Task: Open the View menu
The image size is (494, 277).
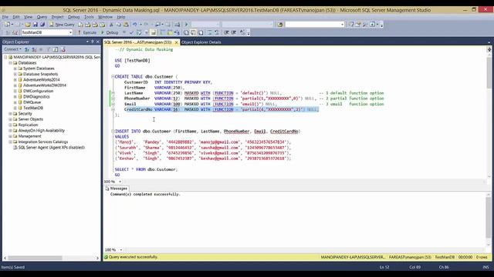Action: pyautogui.click(x=28, y=17)
